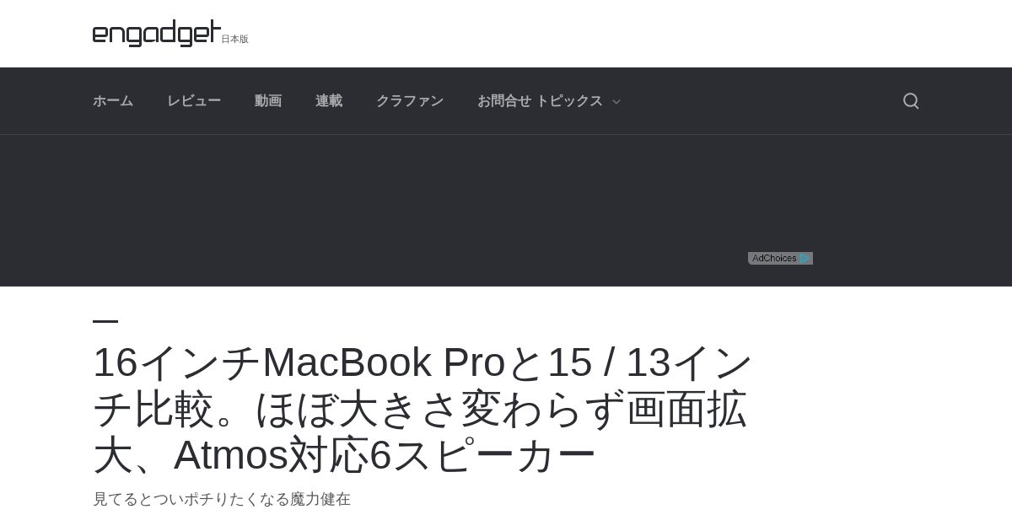Click the AdChoices text label

click(774, 259)
